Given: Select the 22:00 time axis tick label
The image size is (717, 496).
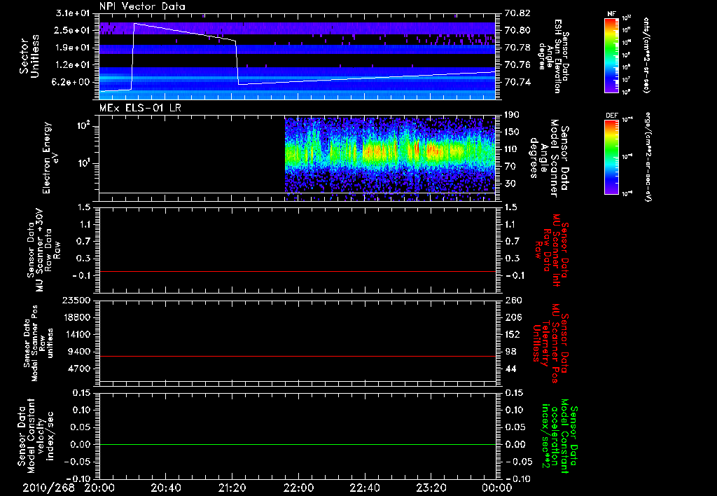Looking at the screenshot, I should tap(298, 488).
